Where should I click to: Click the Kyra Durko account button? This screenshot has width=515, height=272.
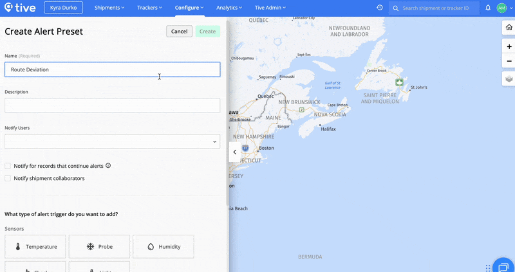pyautogui.click(x=63, y=8)
